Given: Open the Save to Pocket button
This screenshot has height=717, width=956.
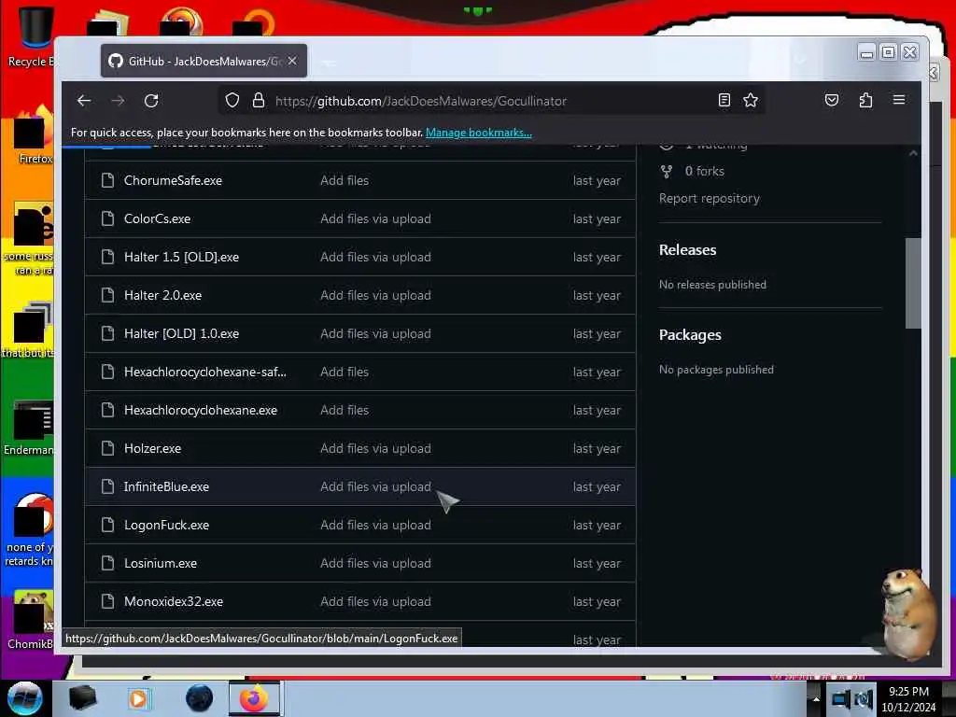Looking at the screenshot, I should 832,100.
